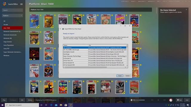Click the pink round icon in the bottom bar
Viewport: 191px width, 107px height.
pyautogui.click(x=171, y=100)
